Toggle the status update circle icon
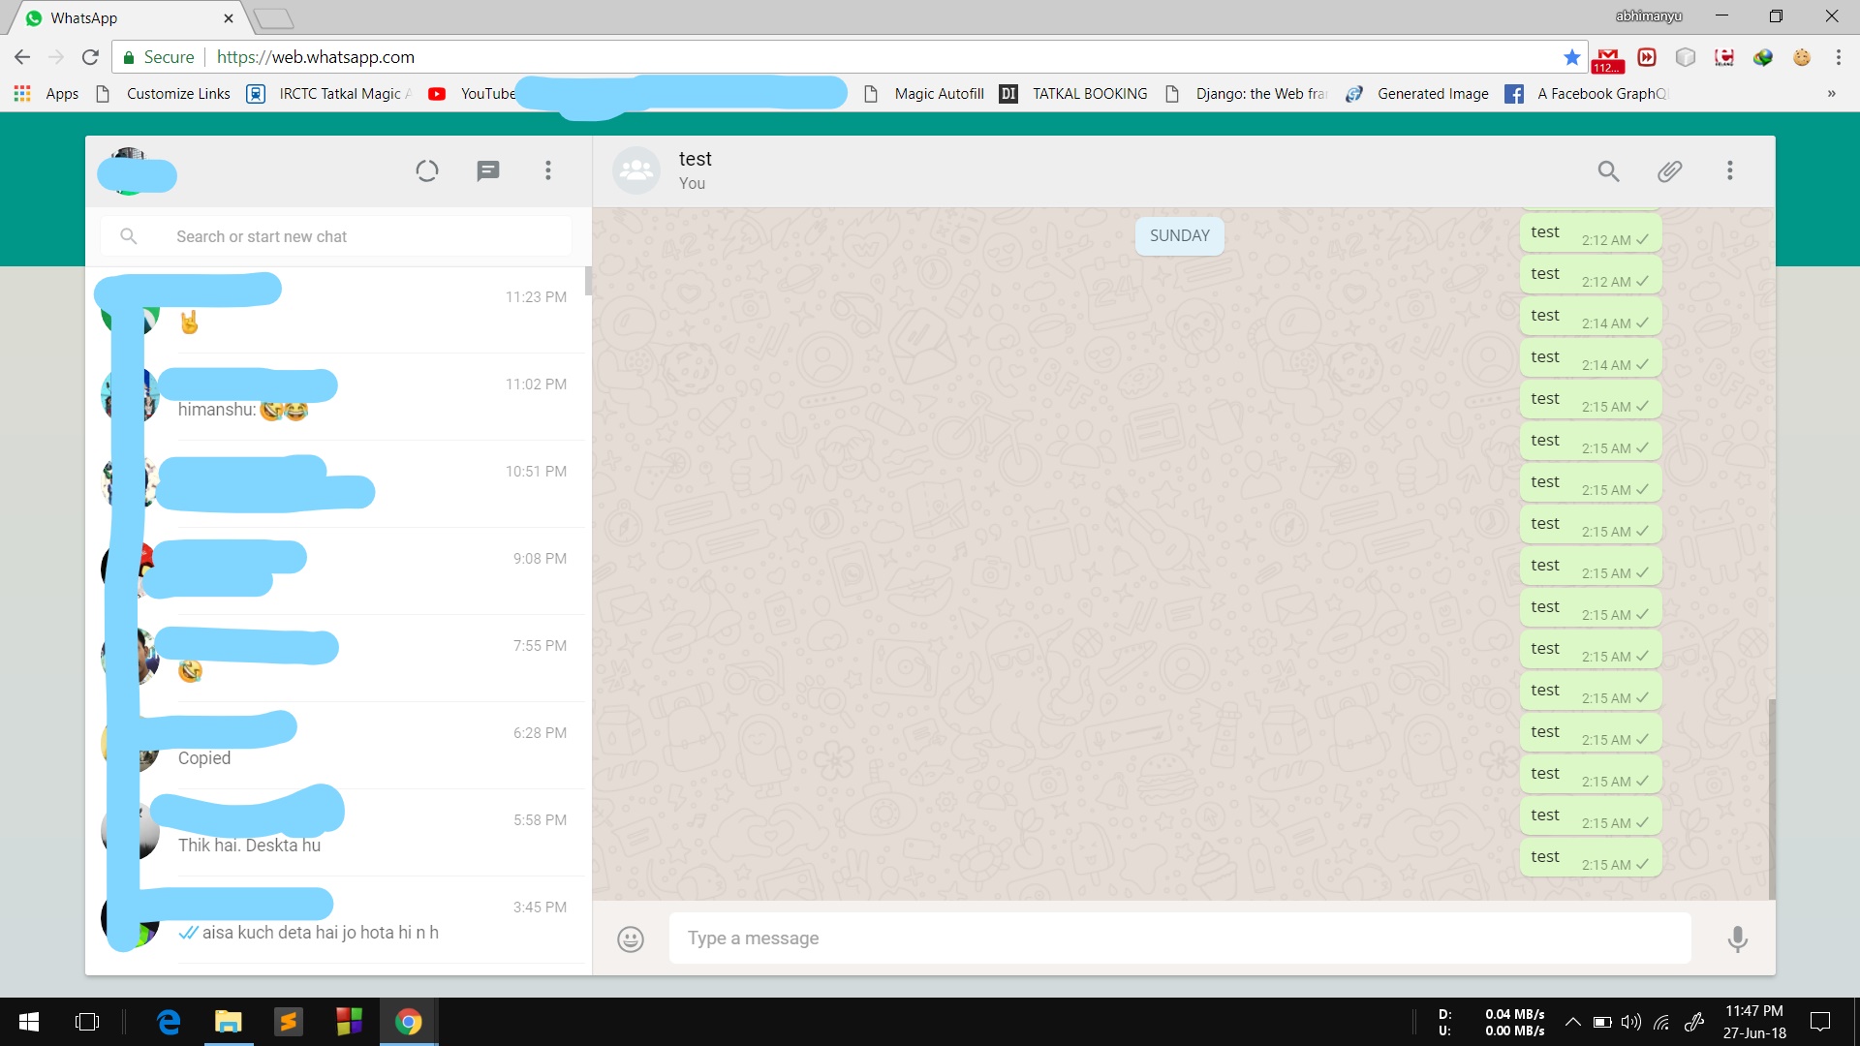The width and height of the screenshot is (1860, 1046). [x=426, y=169]
